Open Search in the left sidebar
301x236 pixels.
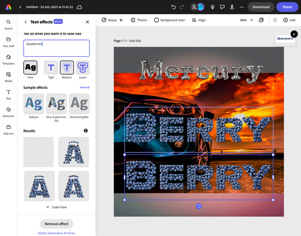(x=8, y=24)
